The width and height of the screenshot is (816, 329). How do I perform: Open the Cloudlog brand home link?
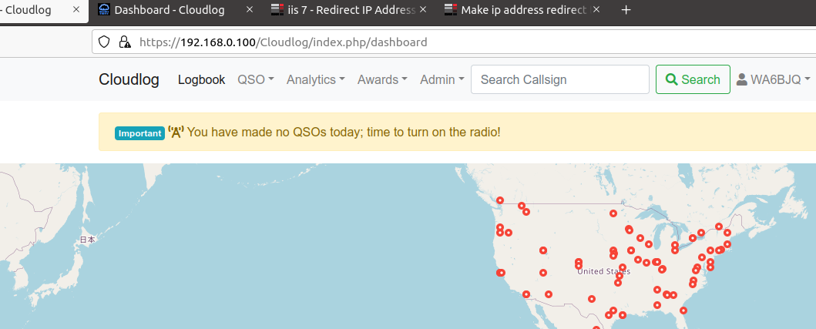129,79
